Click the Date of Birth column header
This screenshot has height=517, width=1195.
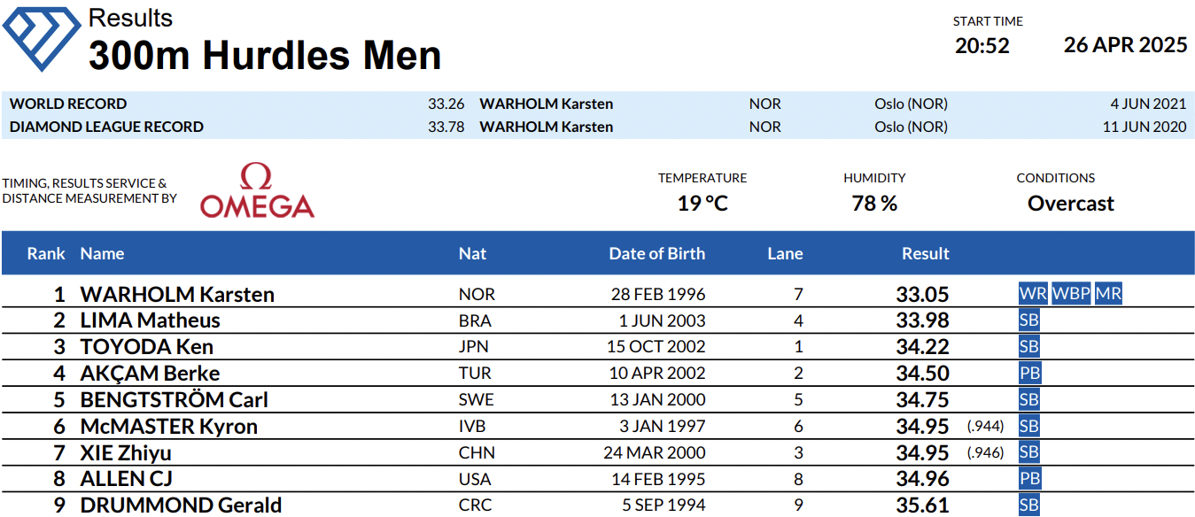pos(657,253)
